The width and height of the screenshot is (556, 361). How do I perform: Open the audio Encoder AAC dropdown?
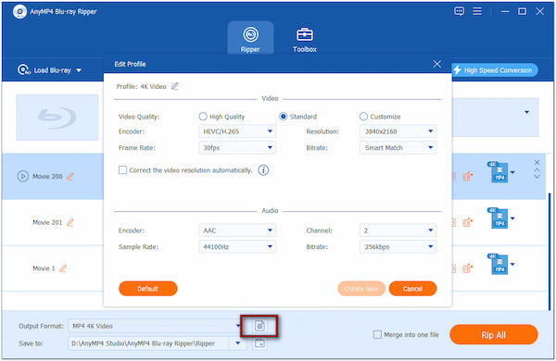pos(237,230)
